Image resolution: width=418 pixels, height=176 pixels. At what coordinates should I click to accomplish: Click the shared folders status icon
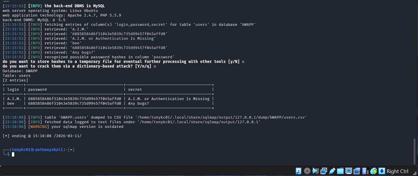point(340,171)
